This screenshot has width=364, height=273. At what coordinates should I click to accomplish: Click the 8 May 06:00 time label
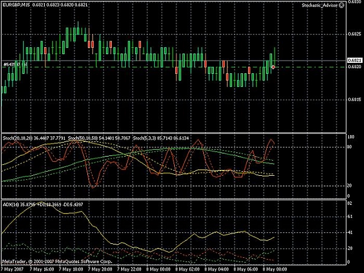[246, 270]
